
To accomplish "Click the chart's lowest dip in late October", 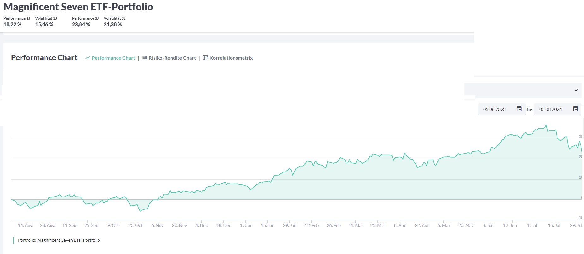I will tap(140, 211).
